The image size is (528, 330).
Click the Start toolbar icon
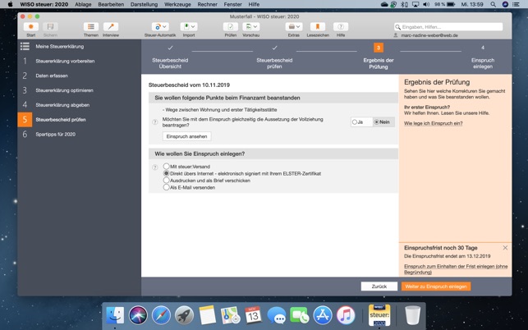coord(31,26)
